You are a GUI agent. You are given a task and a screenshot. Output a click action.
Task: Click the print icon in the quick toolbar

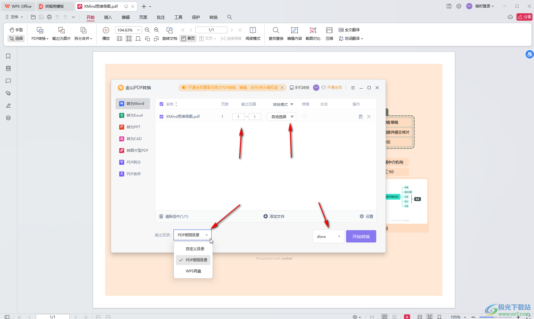[49, 17]
